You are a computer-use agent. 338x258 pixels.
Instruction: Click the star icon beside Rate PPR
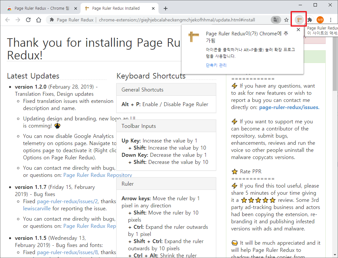pos(234,172)
